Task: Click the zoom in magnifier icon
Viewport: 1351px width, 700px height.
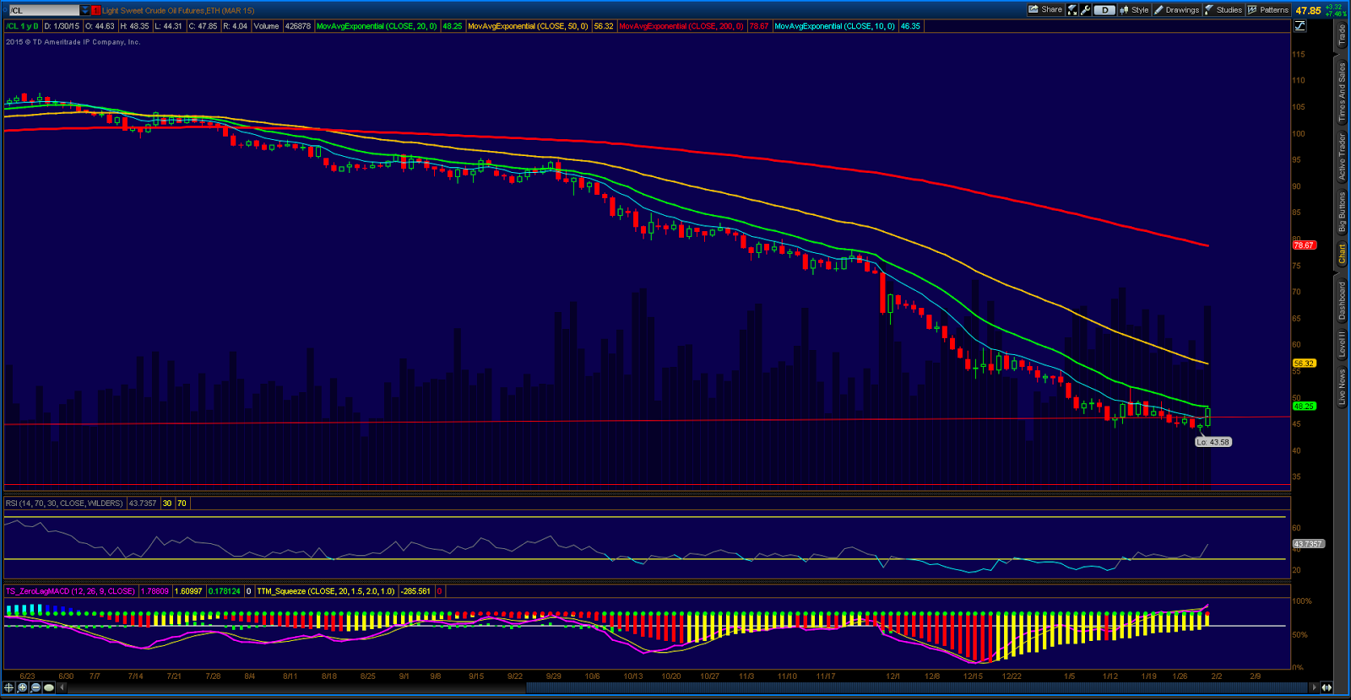Action: tap(23, 687)
